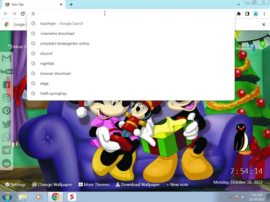Open Instagram shortcut in left sidebar
This screenshot has width=270, height=202.
[x=7, y=98]
